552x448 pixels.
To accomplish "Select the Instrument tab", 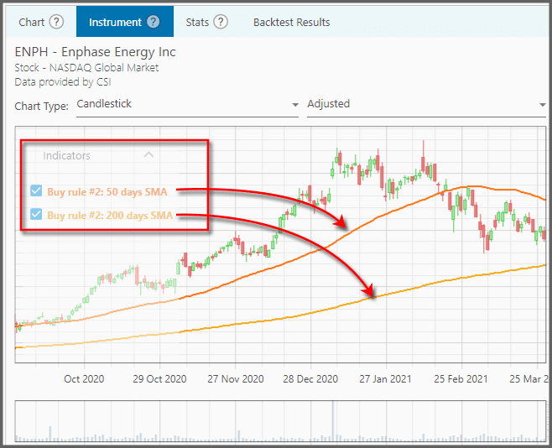I will pyautogui.click(x=125, y=22).
